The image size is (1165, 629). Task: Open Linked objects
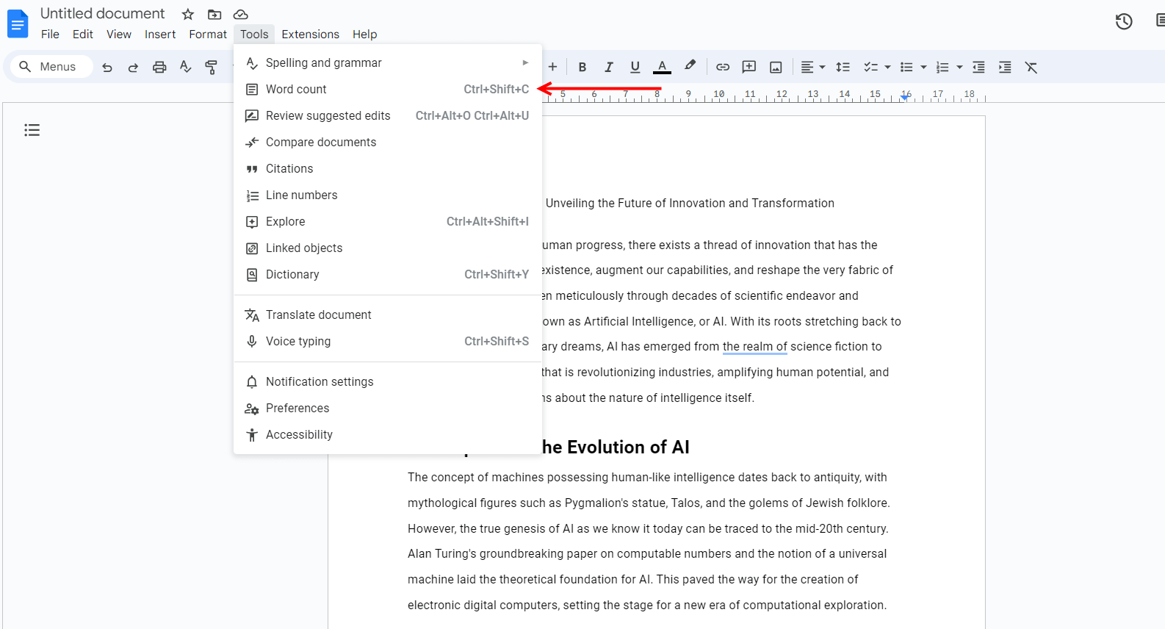tap(388, 248)
